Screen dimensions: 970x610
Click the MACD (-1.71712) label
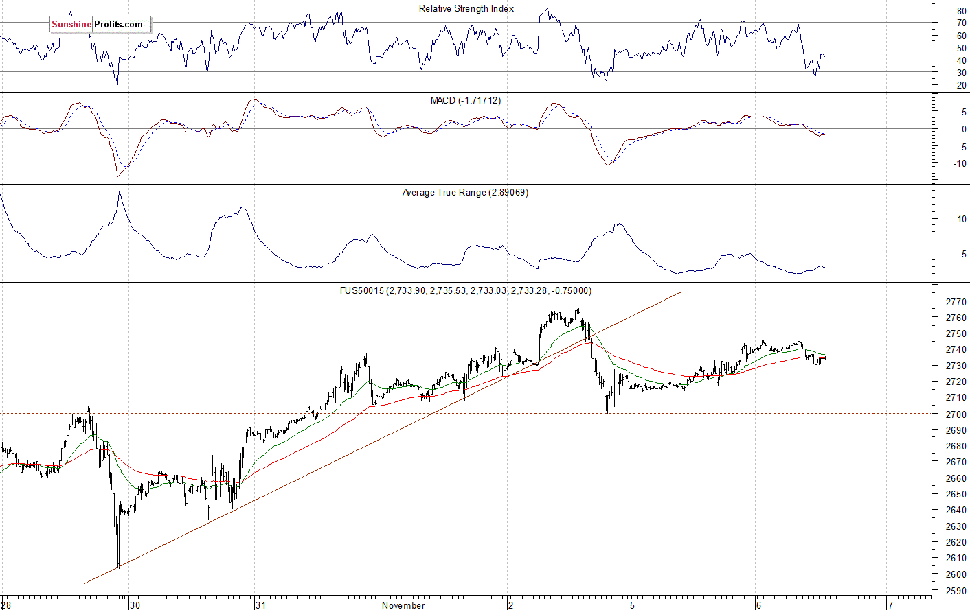coord(466,100)
